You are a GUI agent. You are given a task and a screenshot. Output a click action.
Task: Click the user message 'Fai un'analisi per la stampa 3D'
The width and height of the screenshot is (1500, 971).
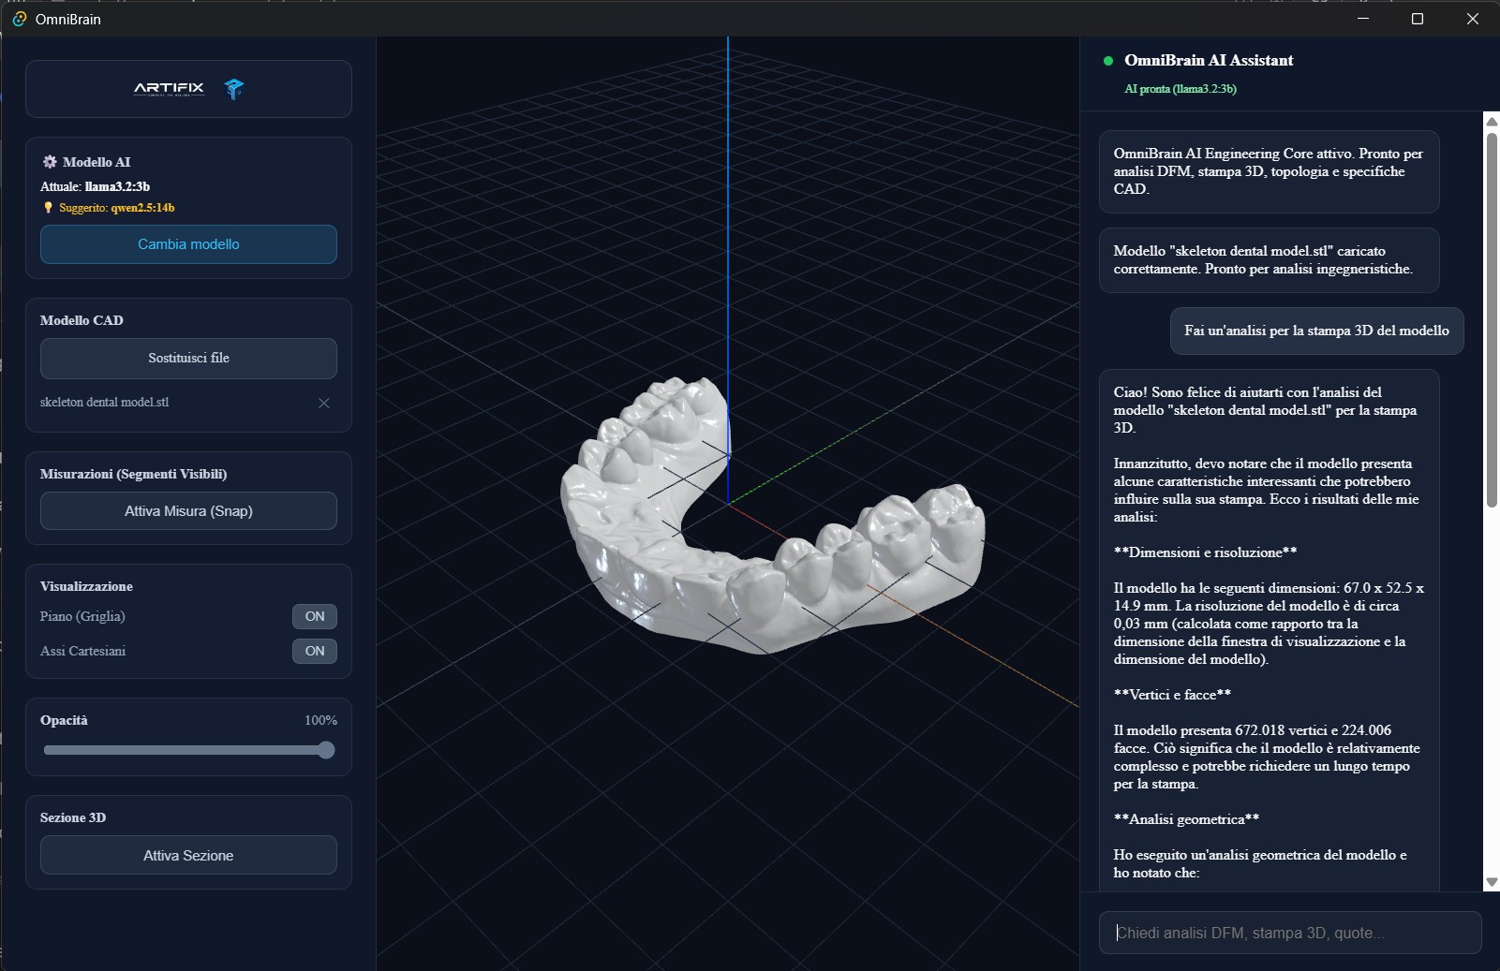click(x=1316, y=331)
